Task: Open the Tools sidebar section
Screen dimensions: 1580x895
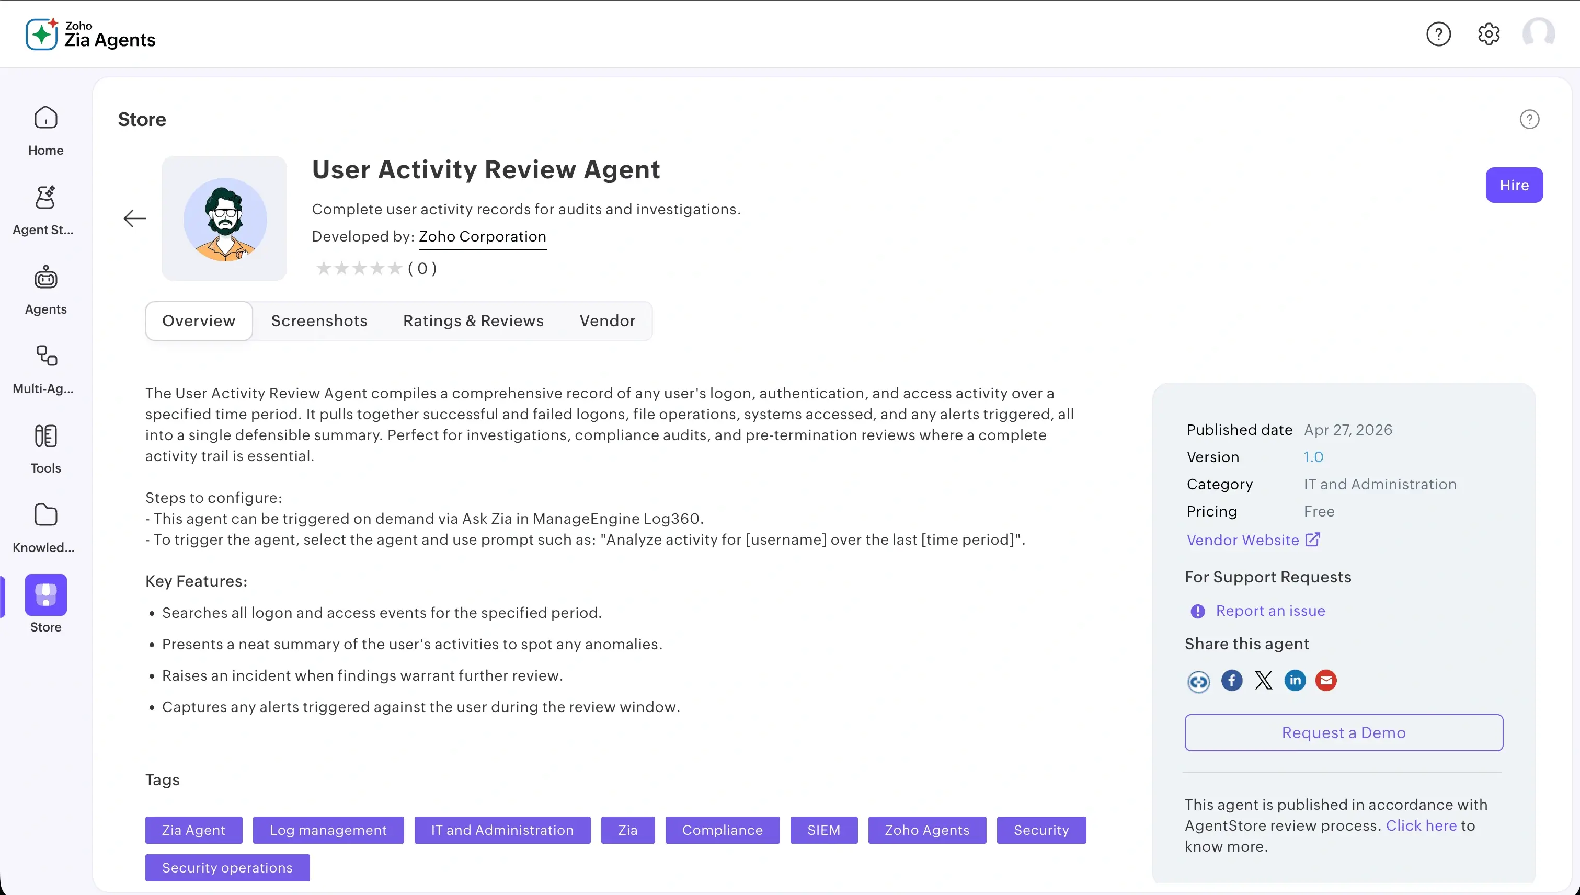Action: [x=45, y=449]
